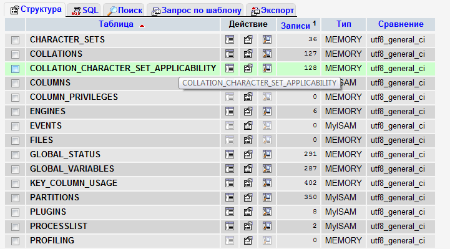Check the COLLATION_CHARACTER_SET_APPLICABILITY row checkbox
This screenshot has width=450, height=249.
[x=15, y=69]
